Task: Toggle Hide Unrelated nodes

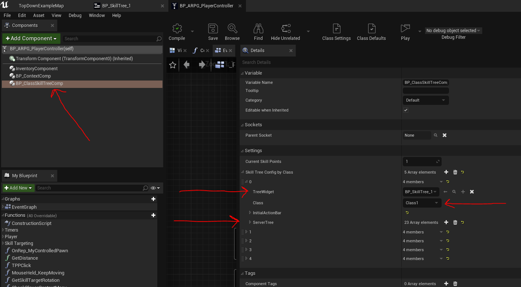Action: [285, 32]
